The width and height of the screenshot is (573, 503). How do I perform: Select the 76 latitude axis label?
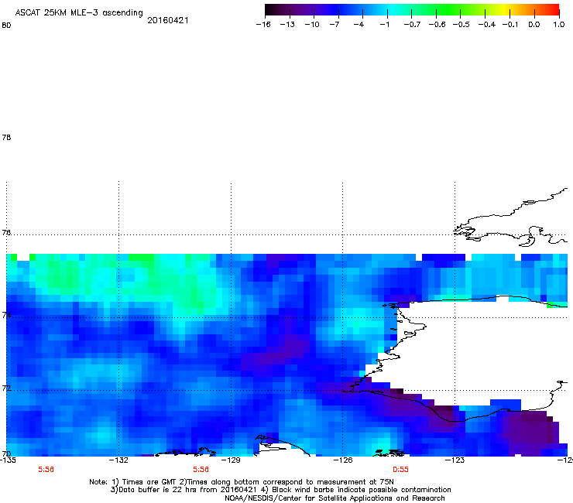6,232
